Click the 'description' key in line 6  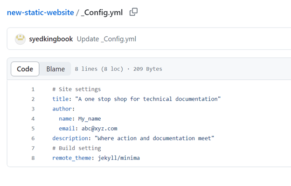(70, 138)
